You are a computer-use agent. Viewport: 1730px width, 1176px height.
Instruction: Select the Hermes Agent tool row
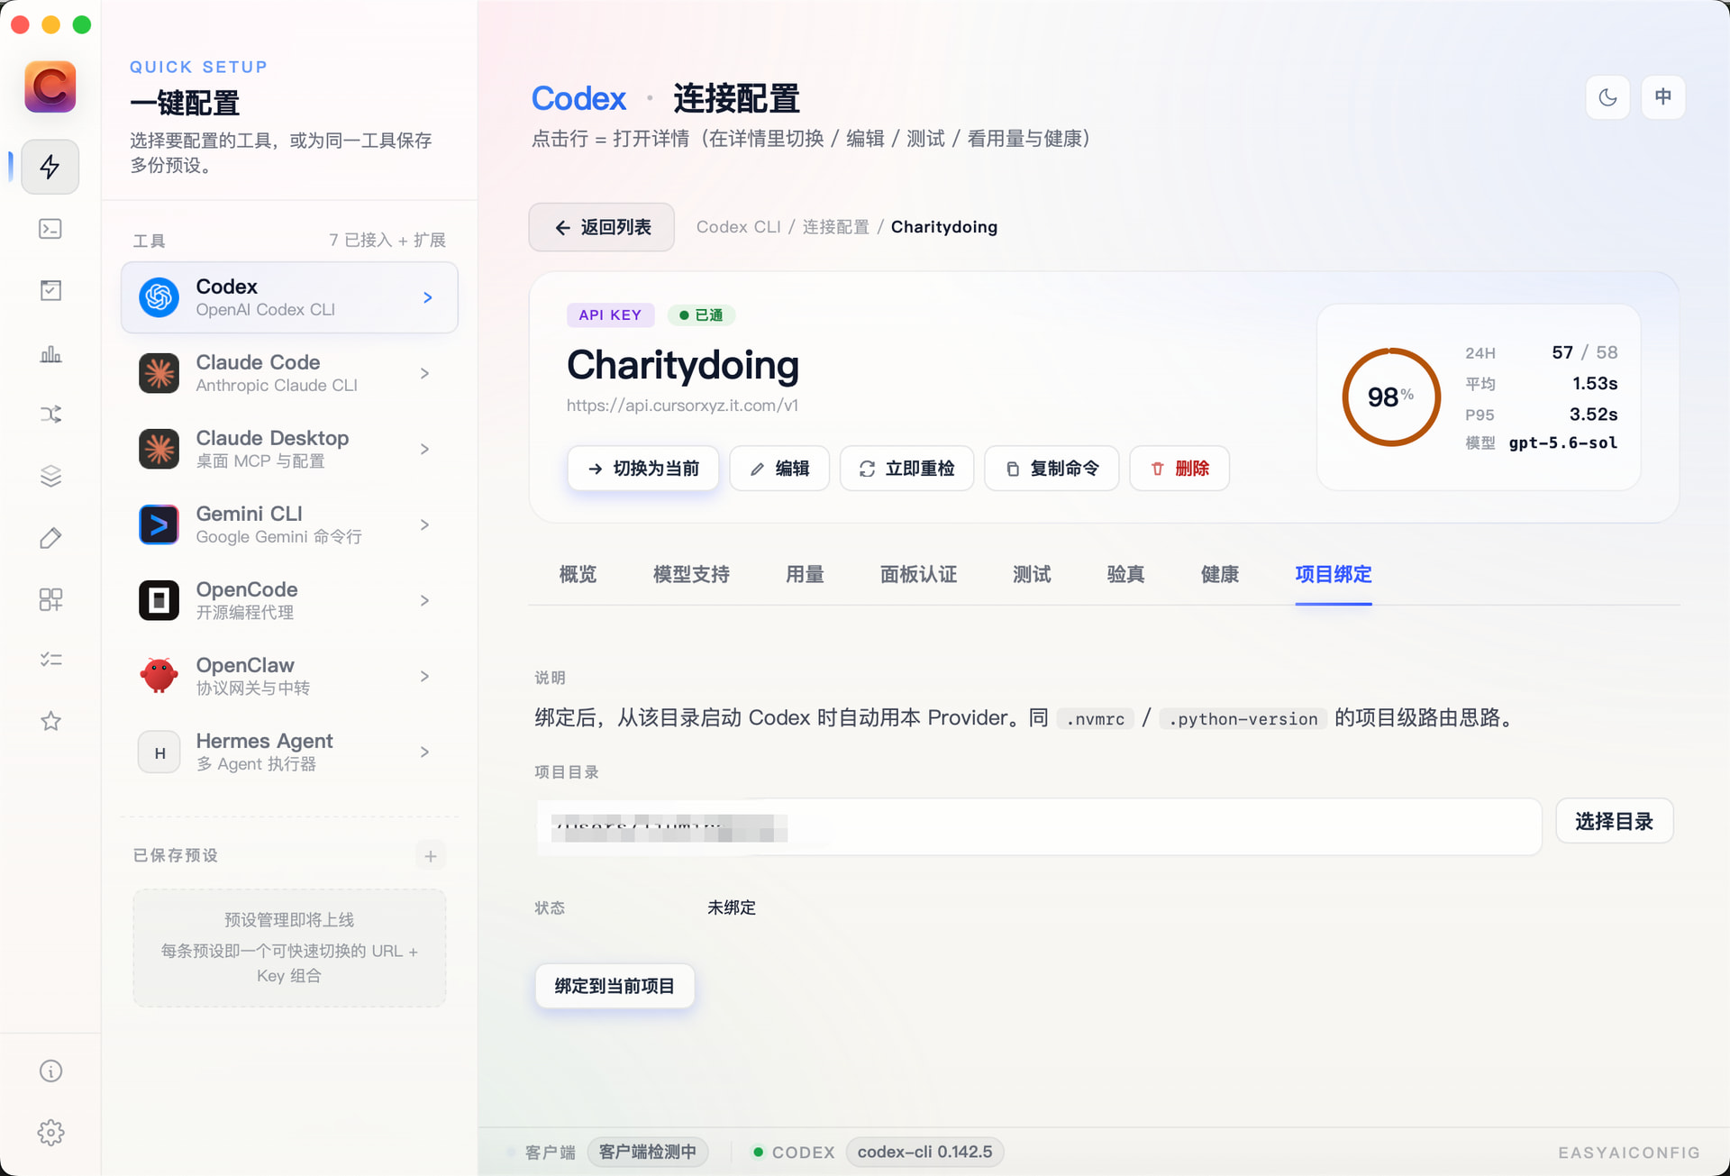coord(289,752)
